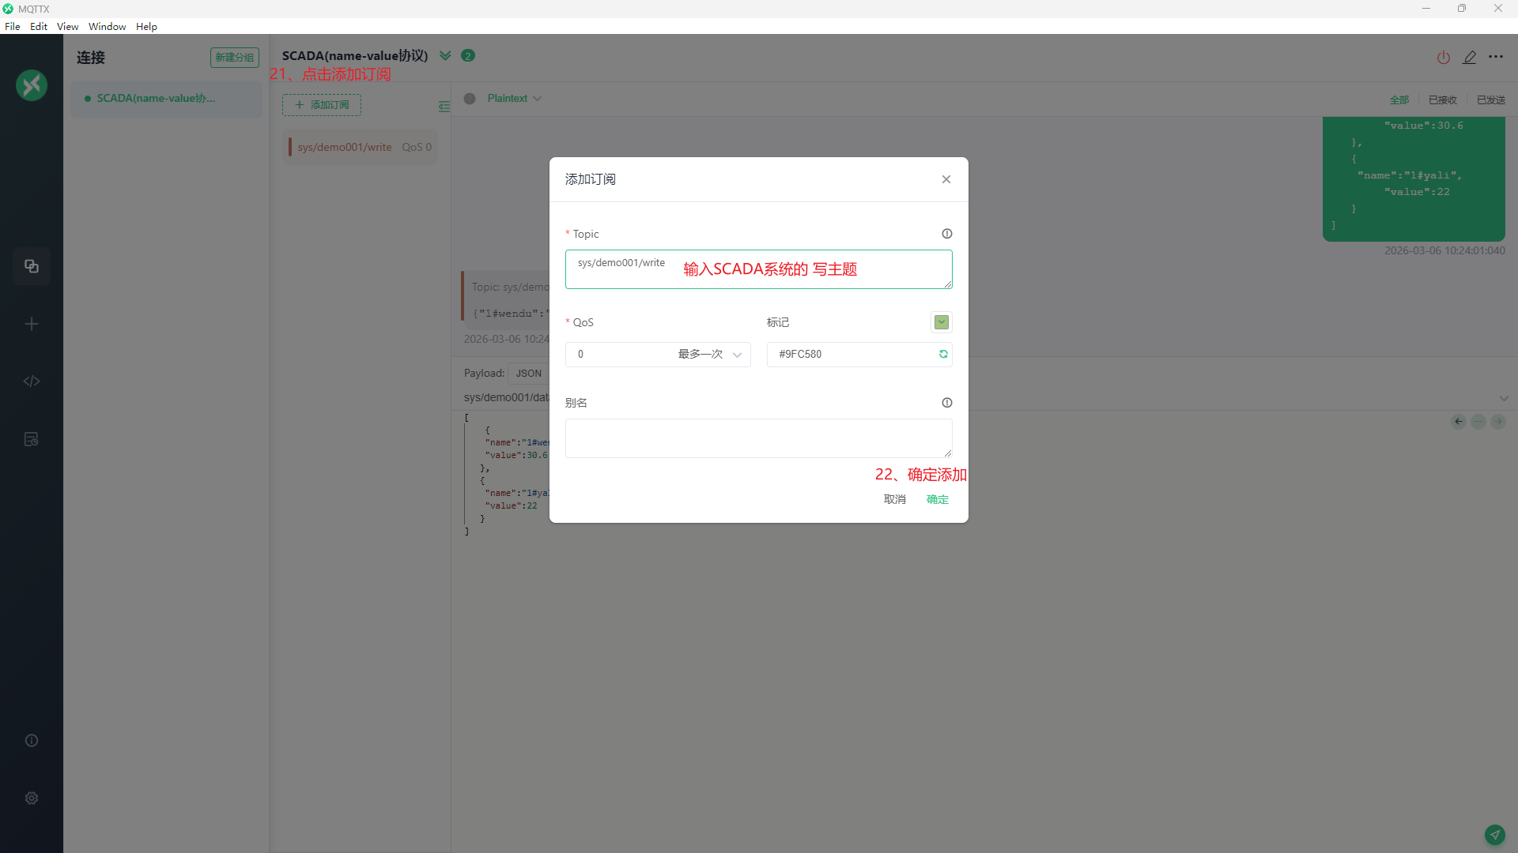Click 取消 to cancel the dialog

[x=894, y=499]
